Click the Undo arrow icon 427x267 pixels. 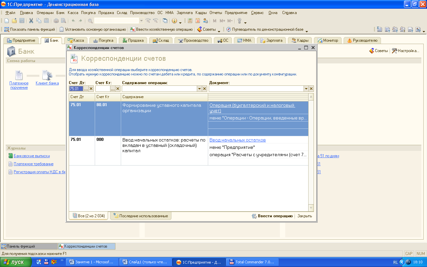73,21
